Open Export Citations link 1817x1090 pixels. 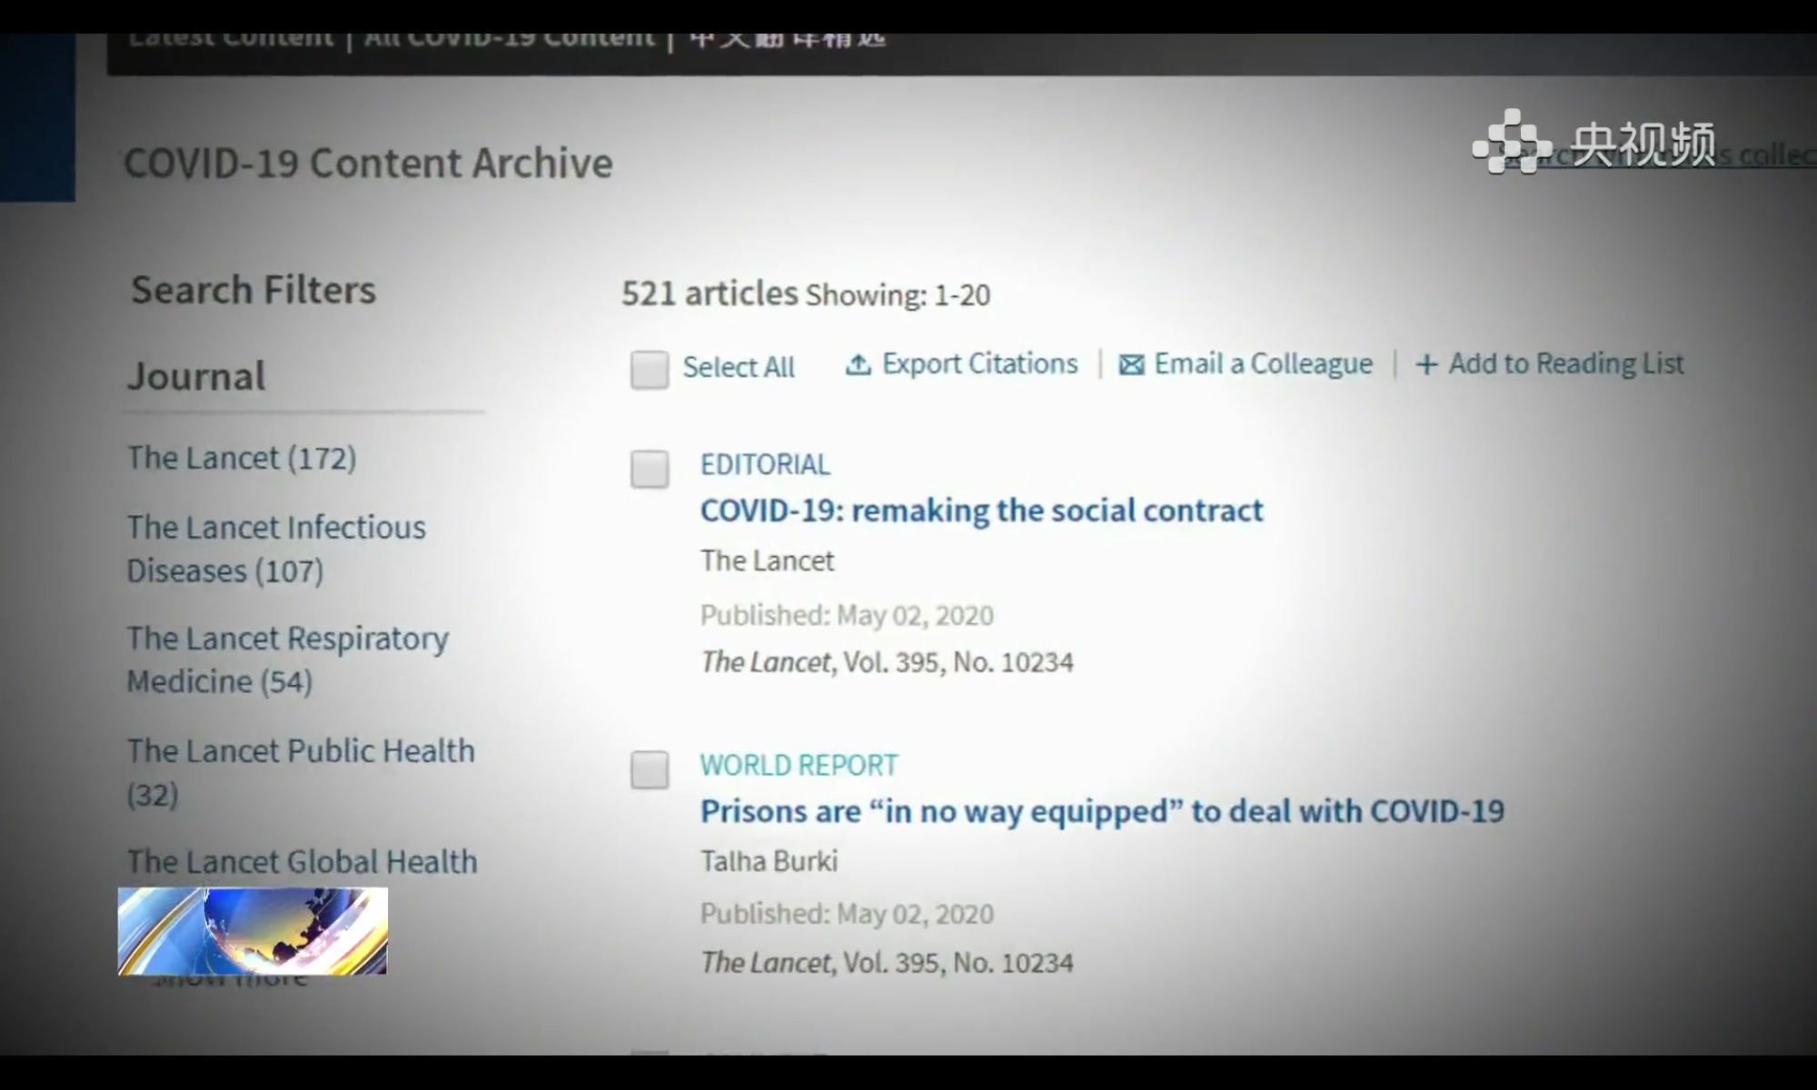[x=979, y=364]
